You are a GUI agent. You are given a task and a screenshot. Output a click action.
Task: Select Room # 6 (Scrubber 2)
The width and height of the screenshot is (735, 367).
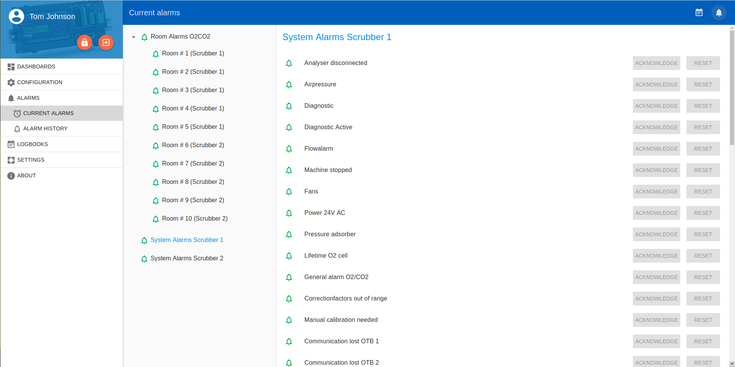tap(193, 145)
